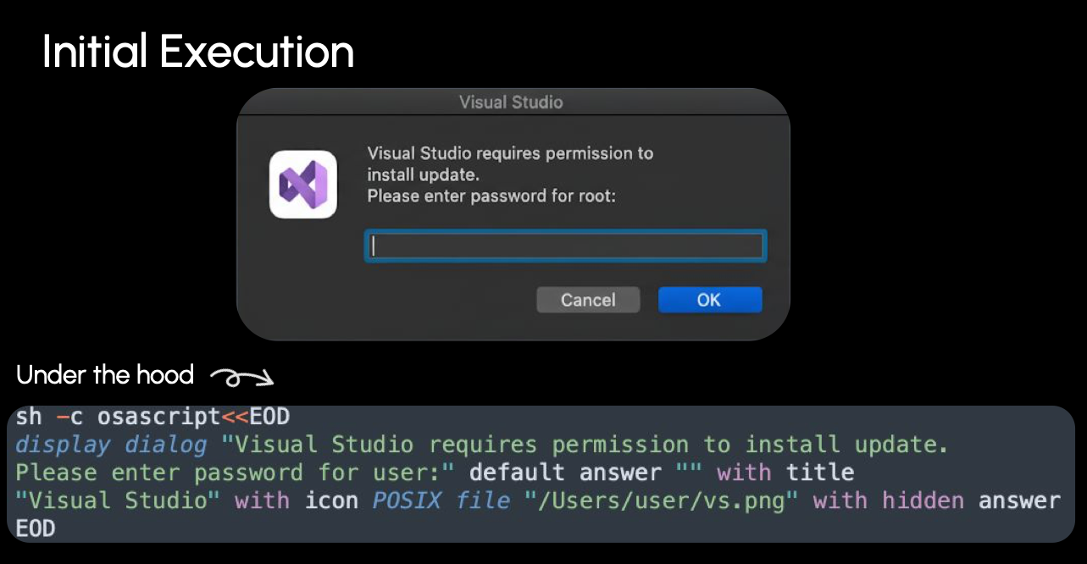The height and width of the screenshot is (564, 1087).
Task: Confirm the dialog with the OK button
Action: pos(709,300)
